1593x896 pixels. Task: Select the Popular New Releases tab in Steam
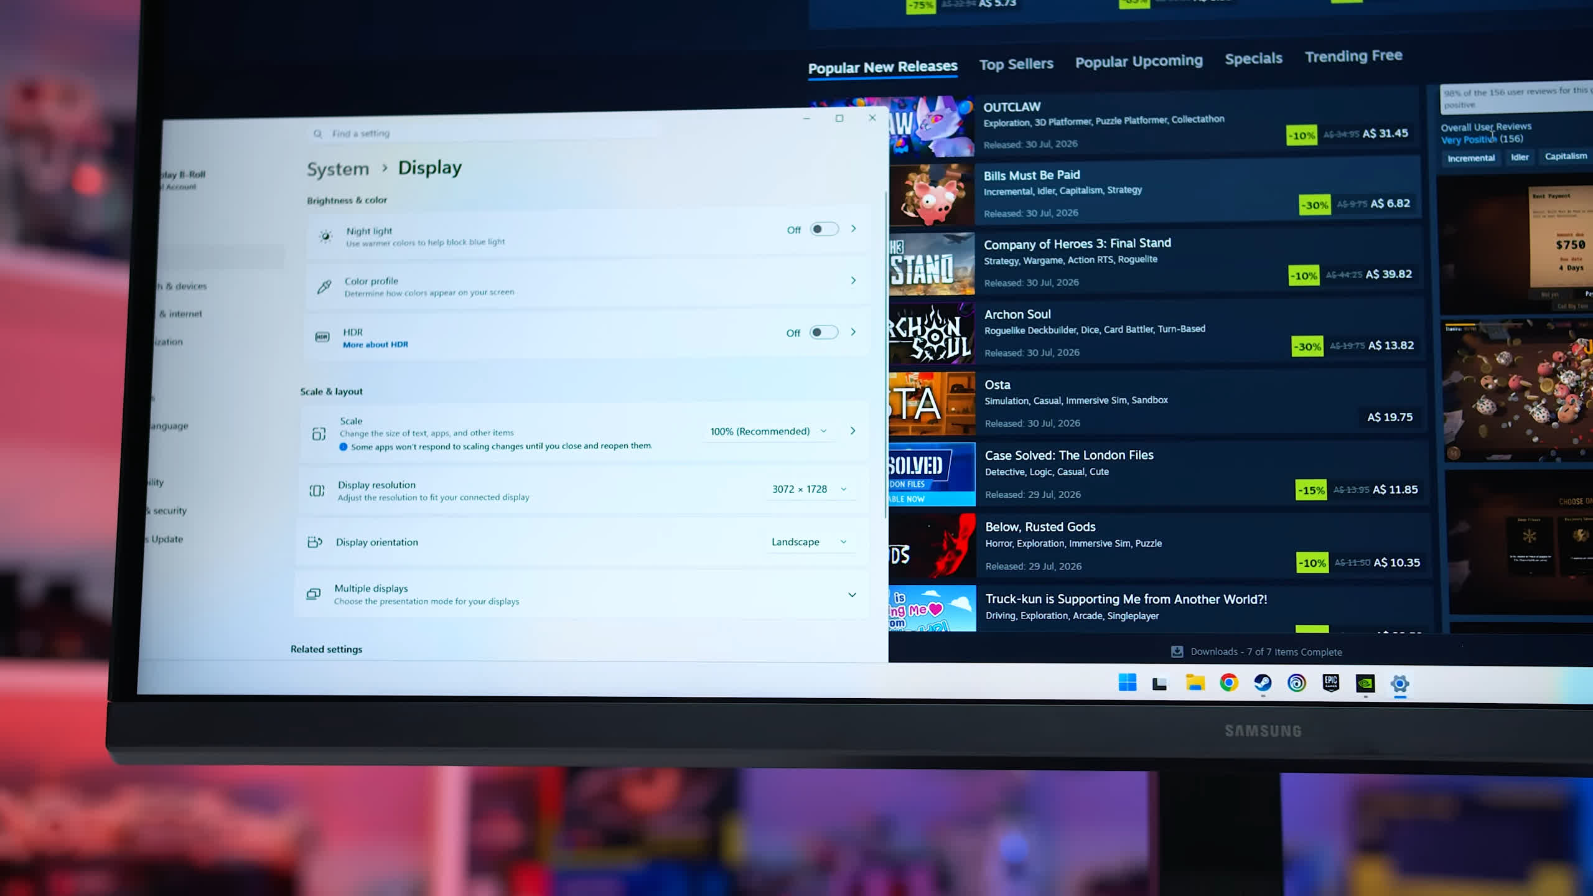882,67
